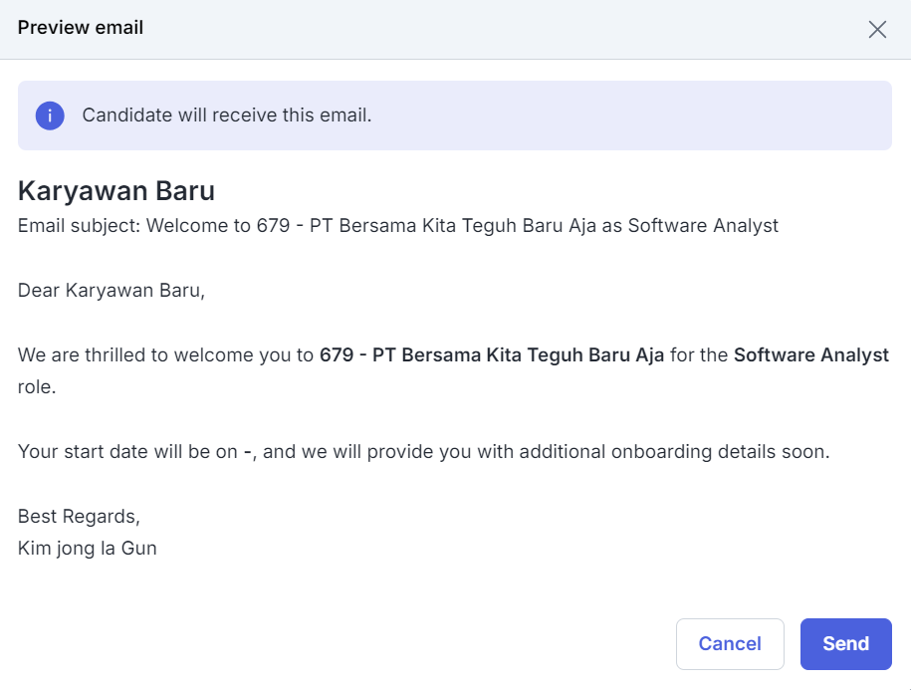Image resolution: width=911 pixels, height=690 pixels.
Task: Click the 'Your start date will be on' sentence
Action: pyautogui.click(x=423, y=451)
